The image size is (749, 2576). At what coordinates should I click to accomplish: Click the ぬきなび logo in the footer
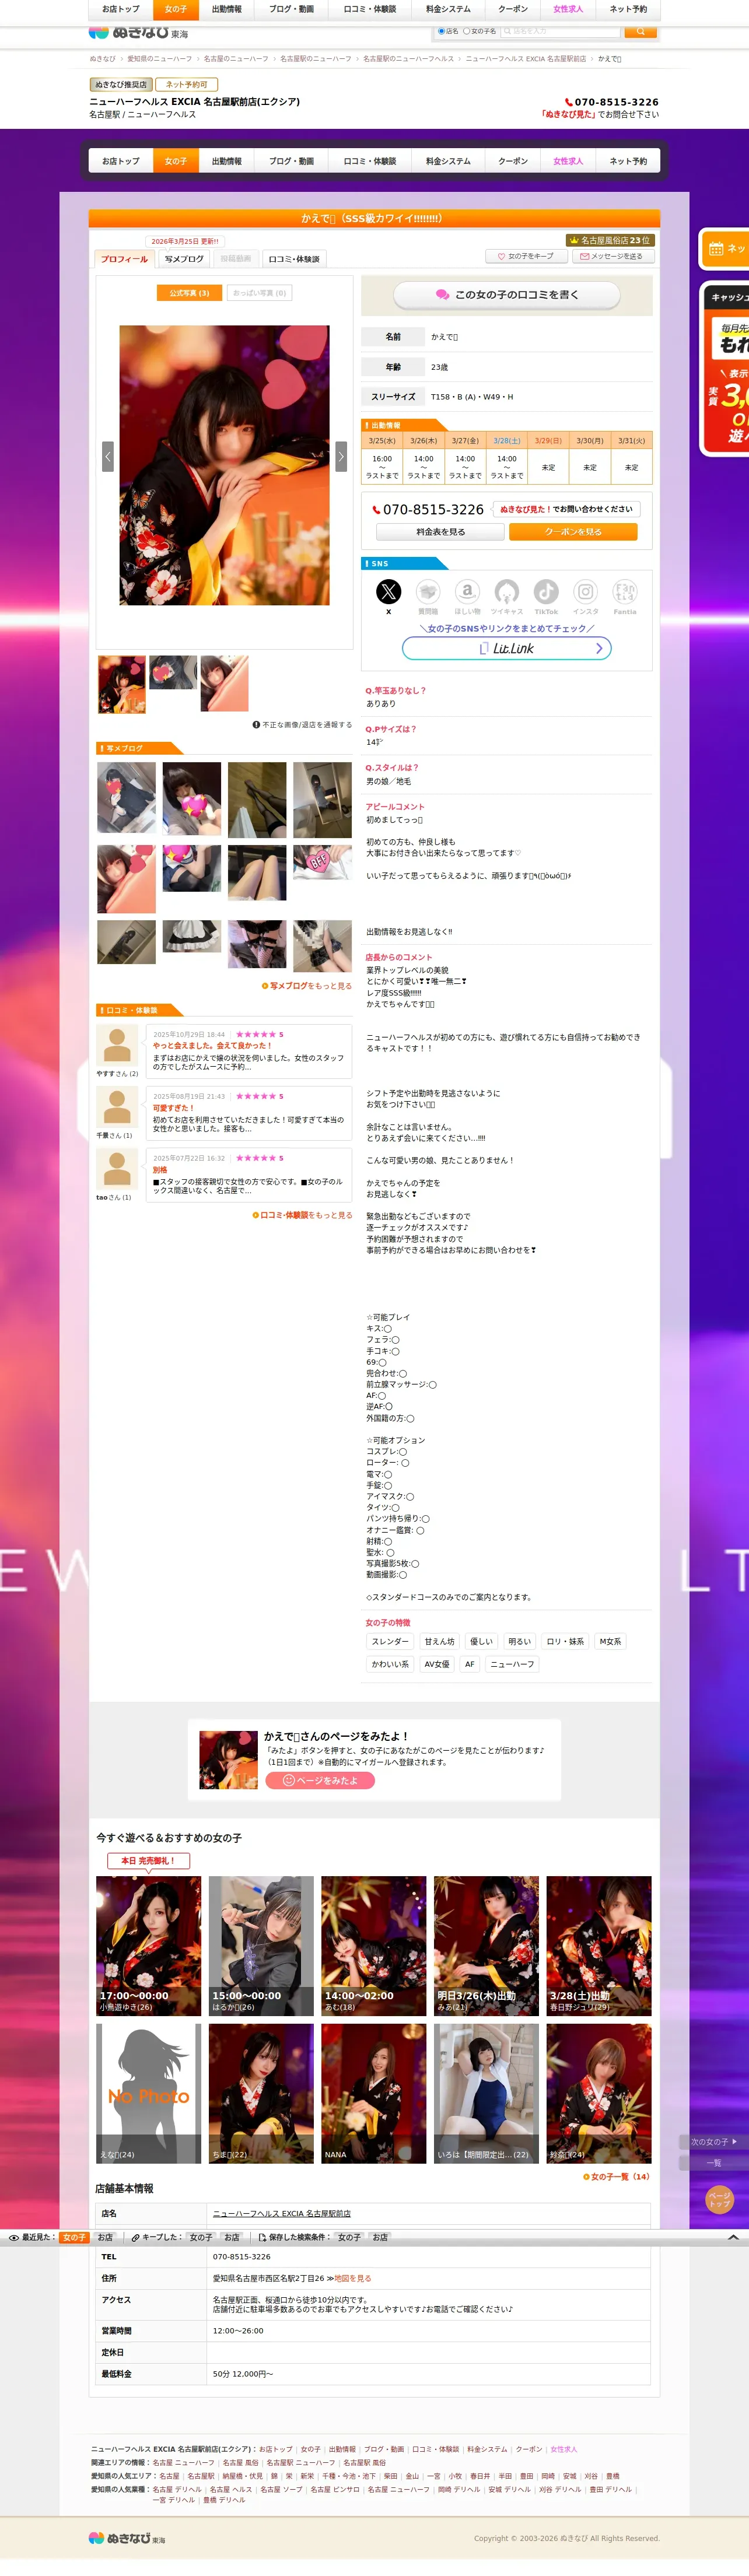tap(127, 2538)
